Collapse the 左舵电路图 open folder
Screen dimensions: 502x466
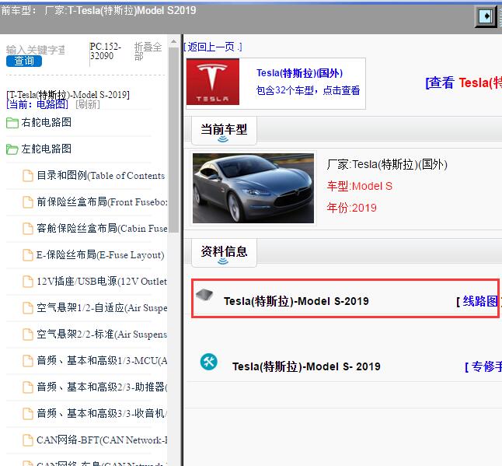pos(12,149)
